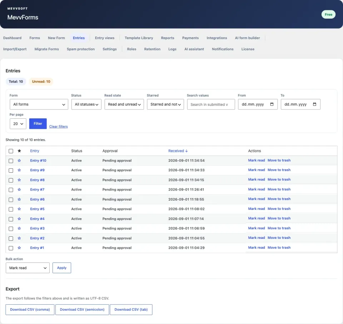Open the Integrations tab
This screenshot has height=324, width=343.
(217, 38)
